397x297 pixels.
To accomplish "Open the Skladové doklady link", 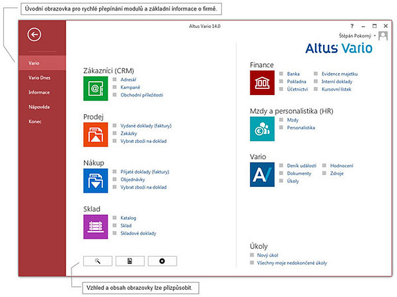I will [138, 233].
